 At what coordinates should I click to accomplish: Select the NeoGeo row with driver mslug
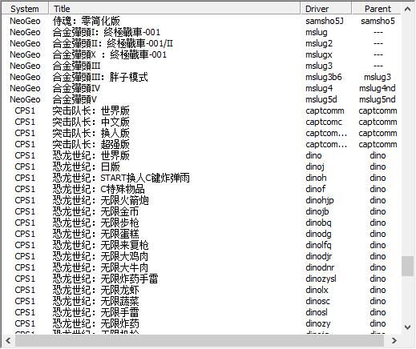coord(201,32)
